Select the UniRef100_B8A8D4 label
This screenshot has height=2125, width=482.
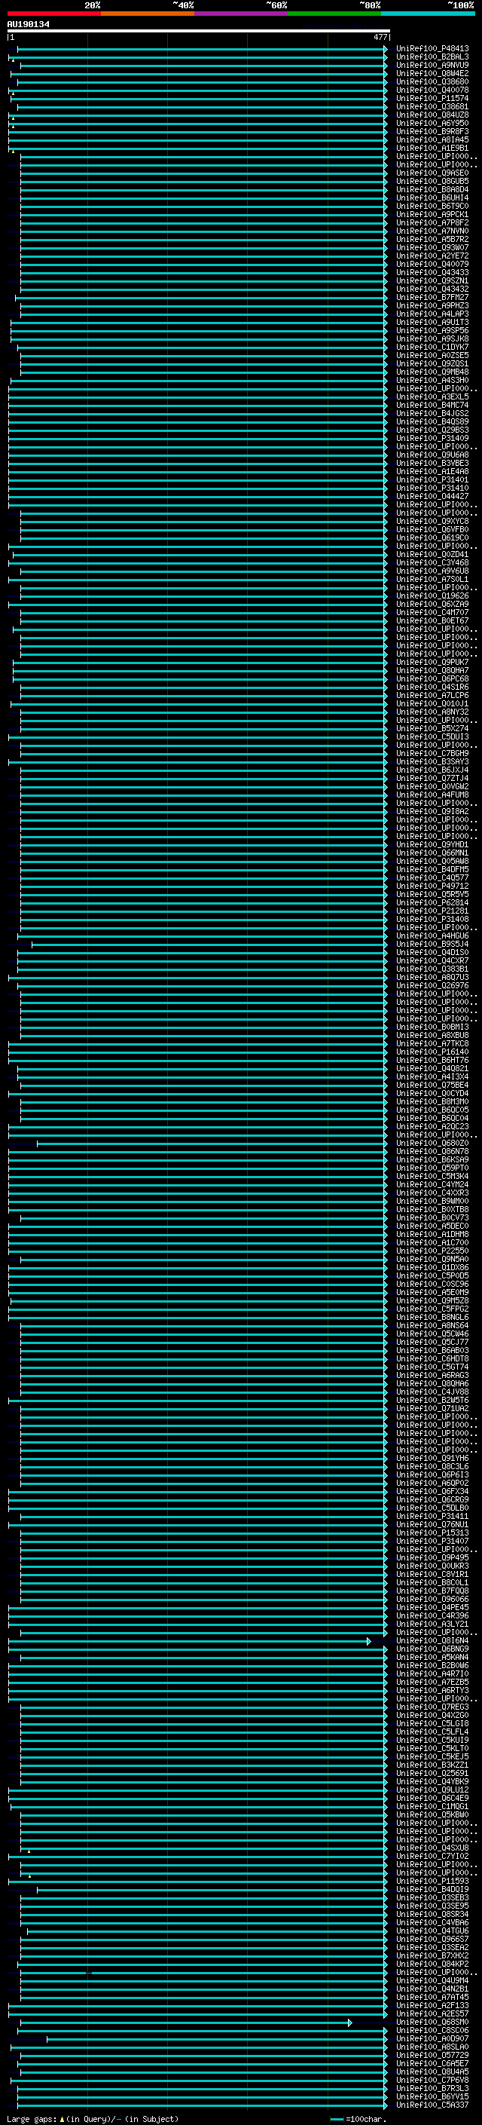(432, 190)
